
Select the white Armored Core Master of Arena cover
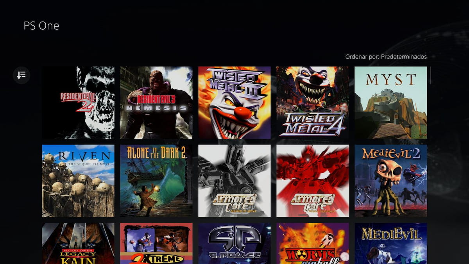click(x=234, y=181)
